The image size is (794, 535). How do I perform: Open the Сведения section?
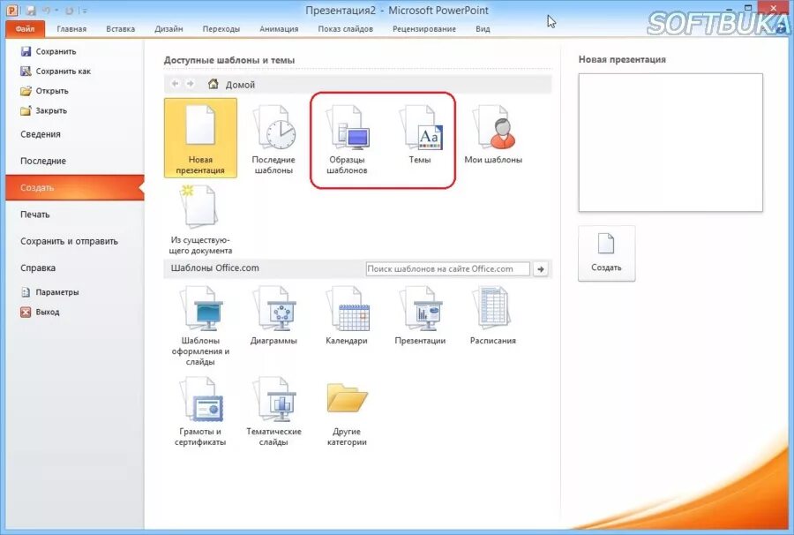41,134
